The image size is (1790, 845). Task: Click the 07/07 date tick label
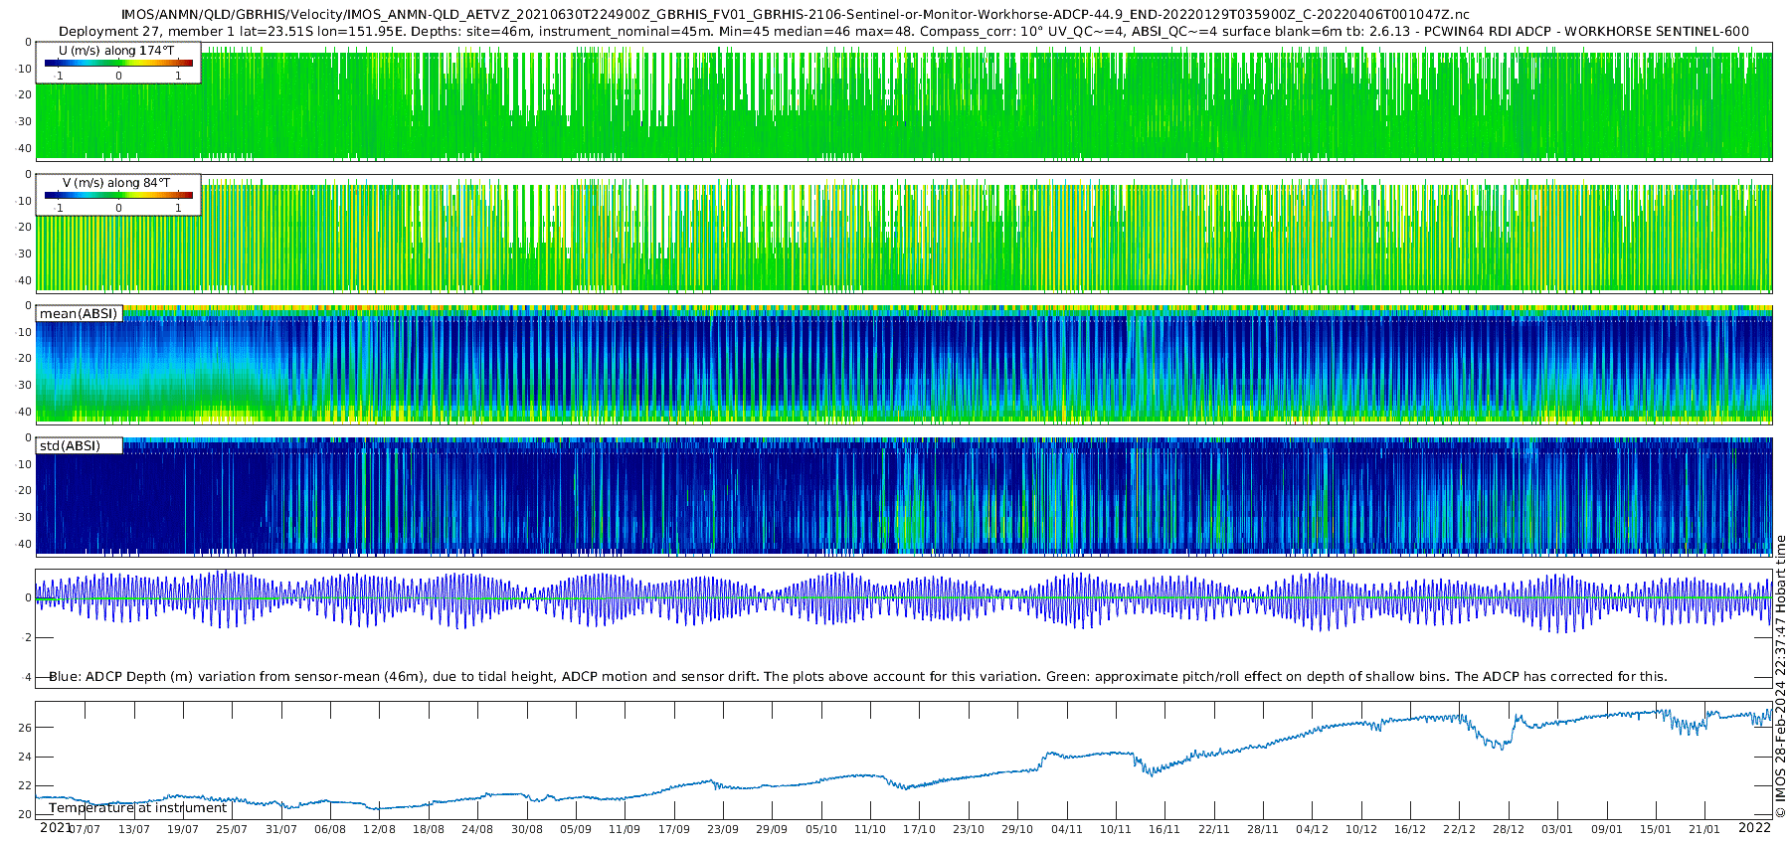pyautogui.click(x=86, y=829)
